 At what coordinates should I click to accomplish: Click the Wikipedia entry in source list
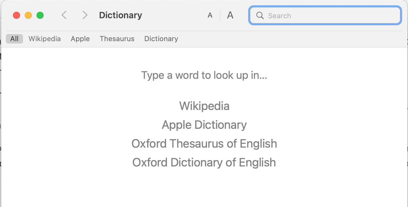point(204,106)
